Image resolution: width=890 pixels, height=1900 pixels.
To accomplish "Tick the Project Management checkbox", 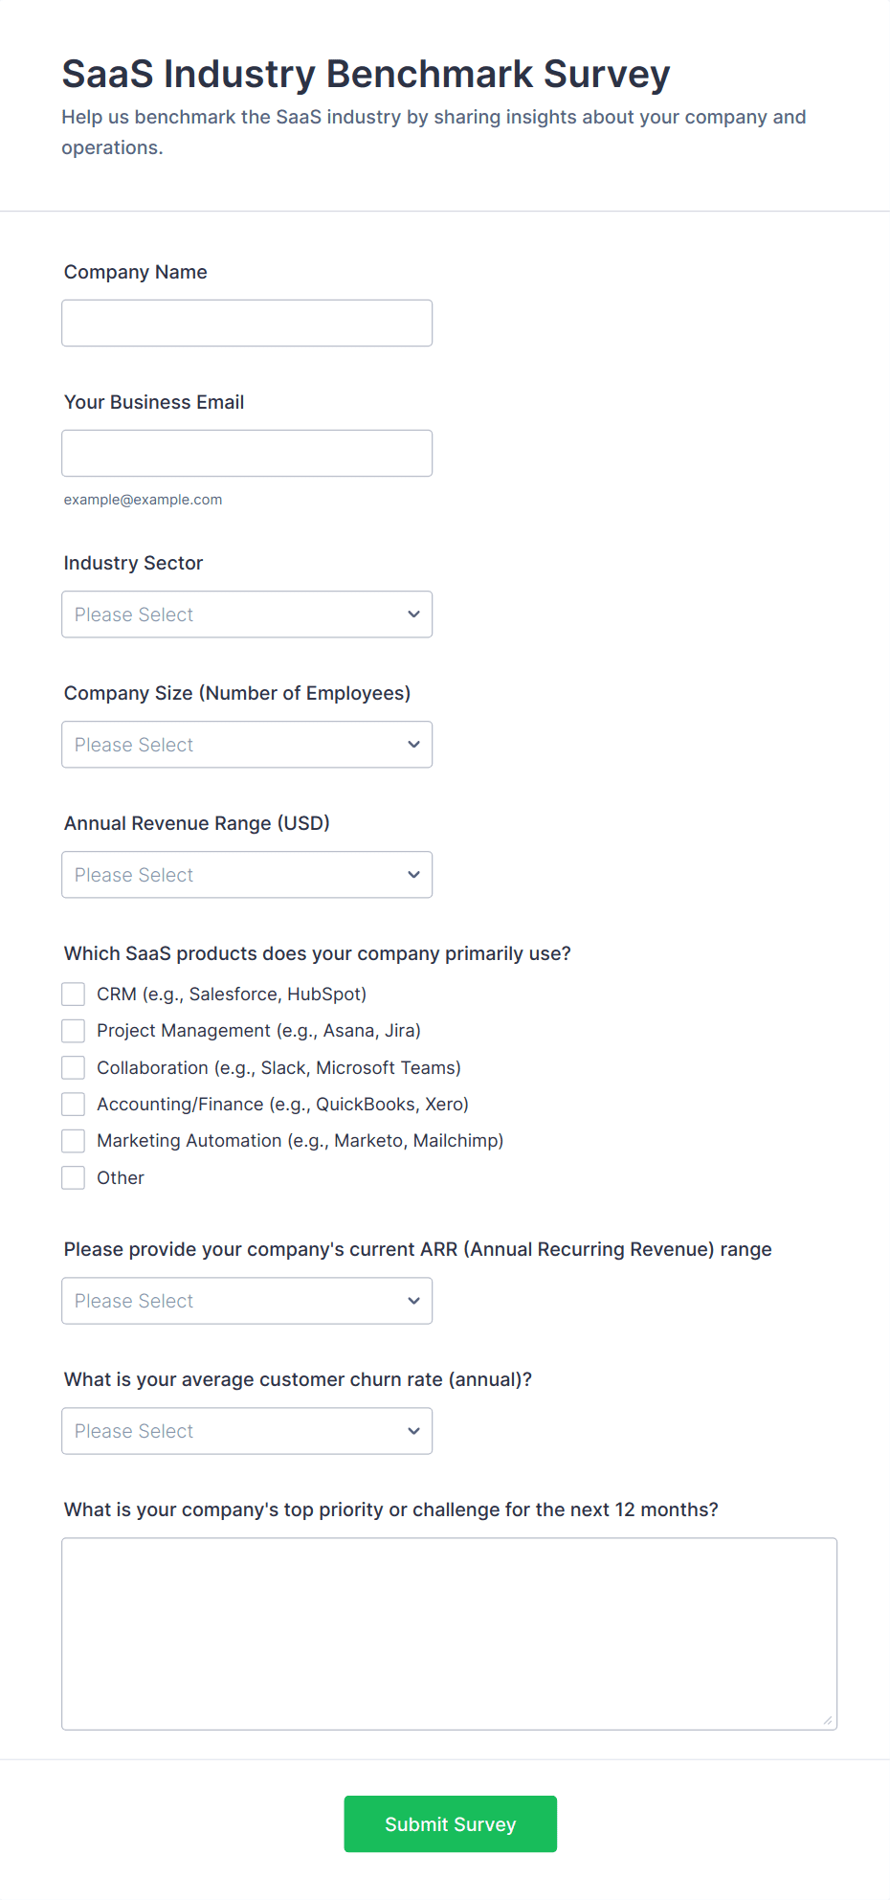I will pos(74,1031).
